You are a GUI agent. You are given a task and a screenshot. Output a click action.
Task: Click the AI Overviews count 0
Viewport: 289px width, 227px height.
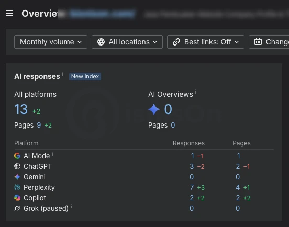click(168, 109)
